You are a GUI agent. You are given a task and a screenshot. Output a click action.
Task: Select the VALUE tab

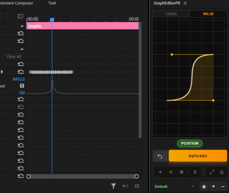point(208,14)
